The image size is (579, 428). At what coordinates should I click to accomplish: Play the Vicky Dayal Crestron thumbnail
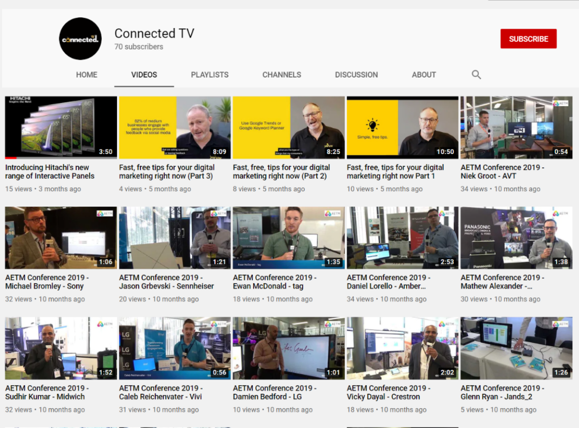tap(402, 348)
